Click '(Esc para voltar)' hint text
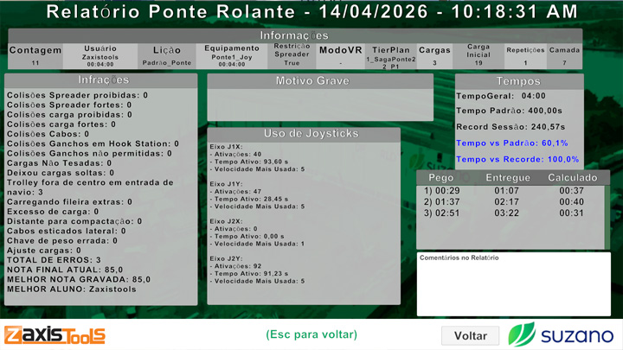This screenshot has width=623, height=350. point(311,334)
